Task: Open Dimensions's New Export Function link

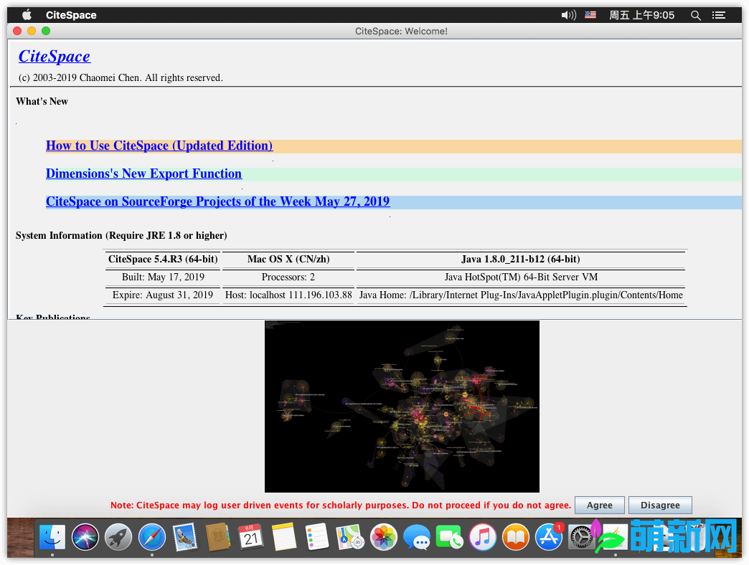Action: [x=143, y=174]
